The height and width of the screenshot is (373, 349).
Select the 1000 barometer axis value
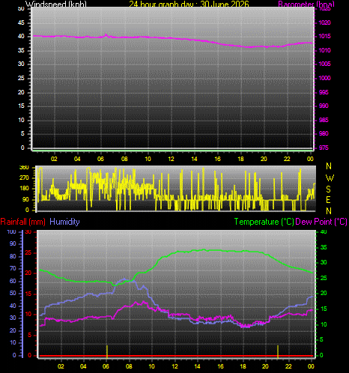point(324,78)
